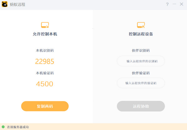Image resolution: width=187 pixels, height=130 pixels.
Task: Click the 伙伴验证码 label
Action: [x=141, y=73]
